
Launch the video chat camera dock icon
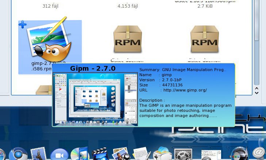click(59, 155)
